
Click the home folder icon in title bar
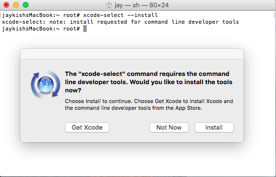[109, 5]
